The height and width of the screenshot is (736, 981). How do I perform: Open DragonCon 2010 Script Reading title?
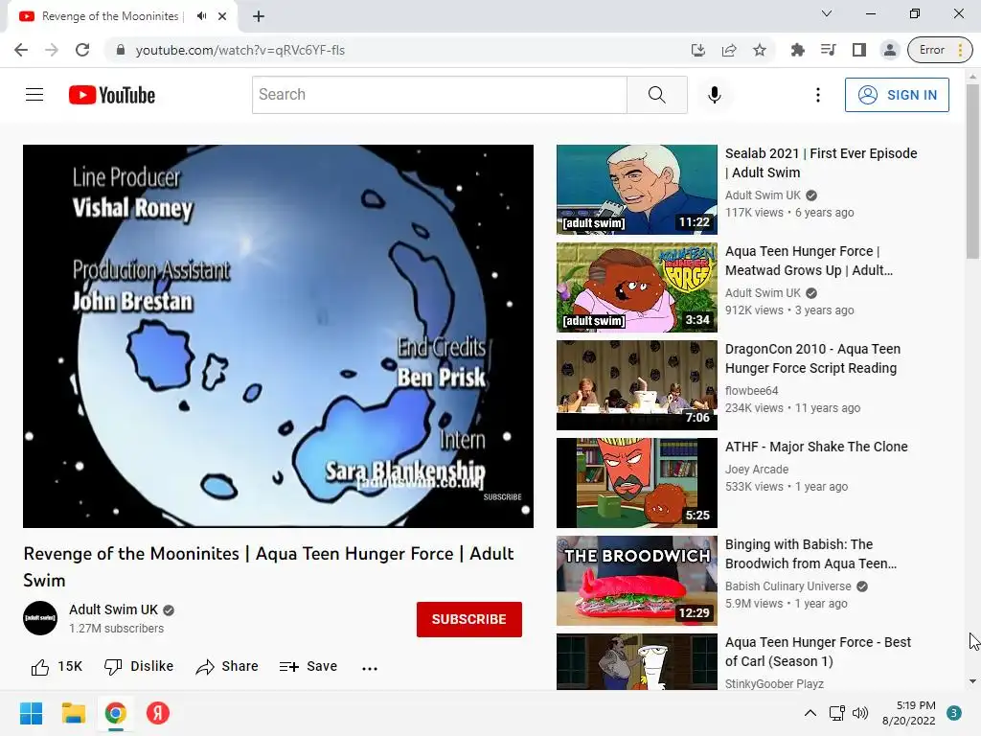812,358
